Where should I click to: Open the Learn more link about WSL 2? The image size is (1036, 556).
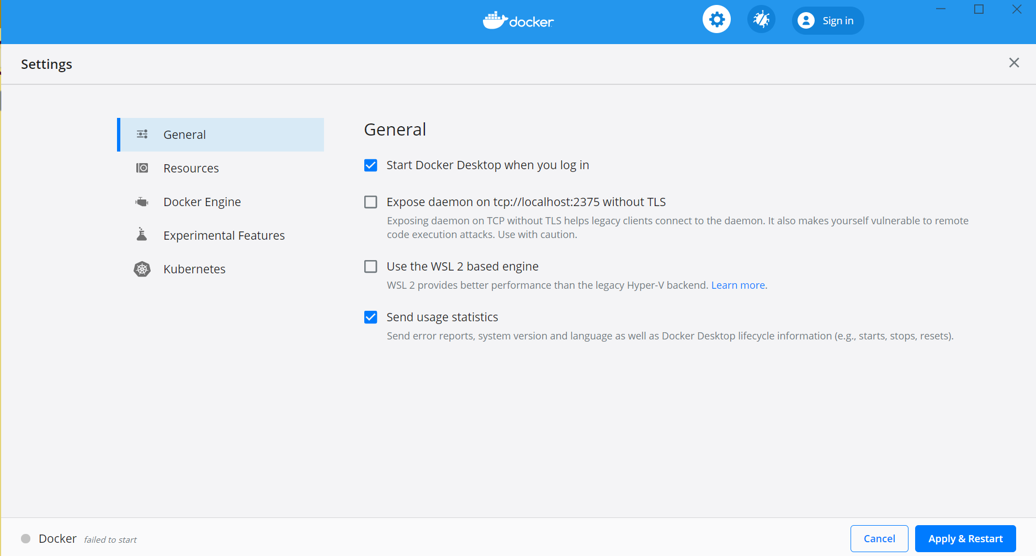[x=738, y=285]
